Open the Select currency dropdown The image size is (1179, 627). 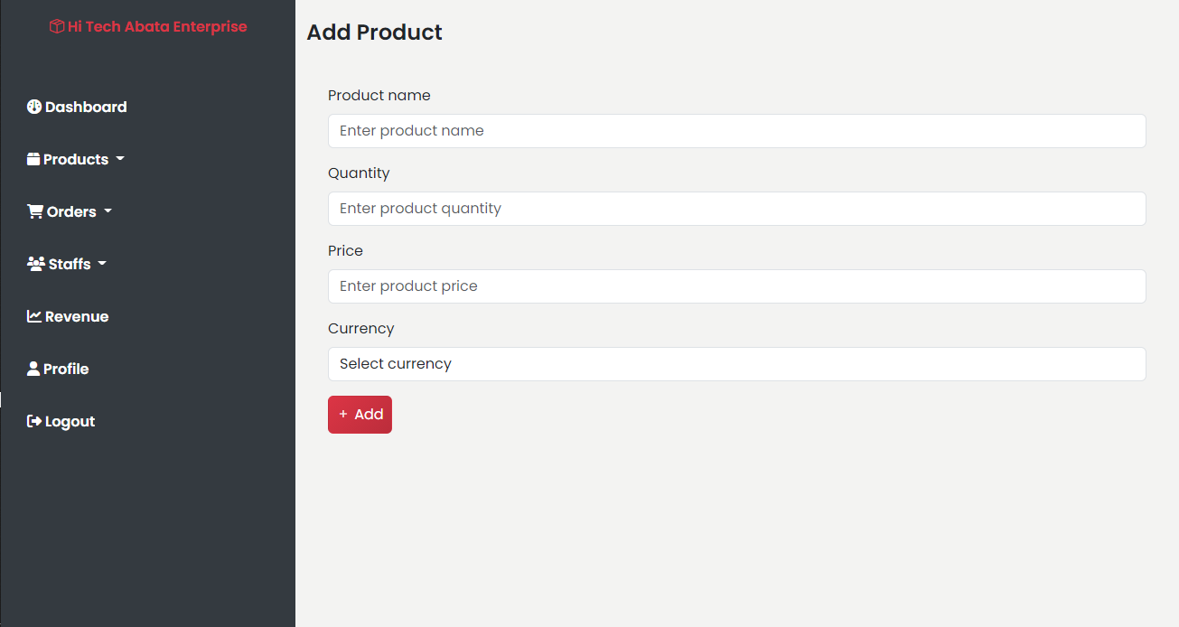coord(736,364)
